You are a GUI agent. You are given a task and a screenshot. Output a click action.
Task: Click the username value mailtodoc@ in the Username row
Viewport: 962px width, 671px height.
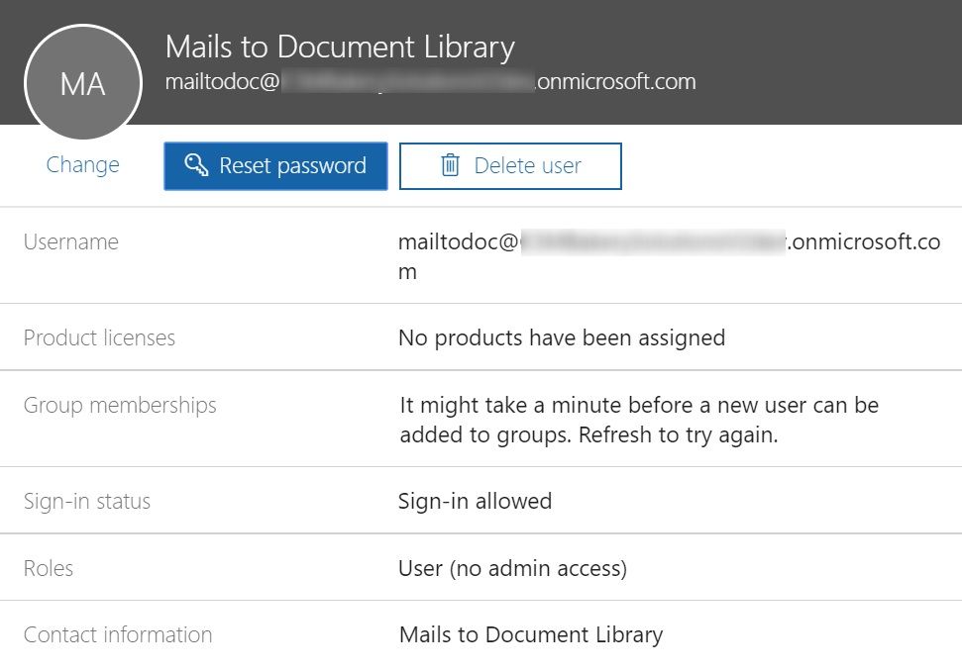point(670,256)
